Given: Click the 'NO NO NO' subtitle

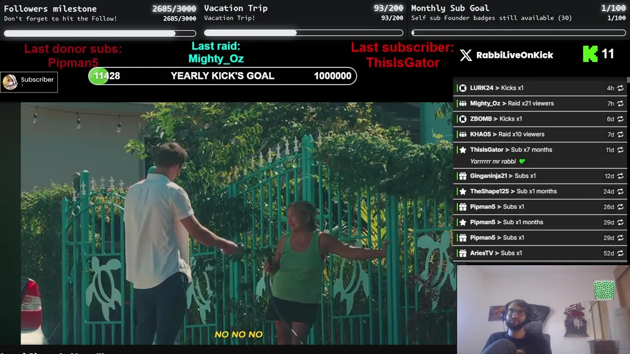Looking at the screenshot, I should (239, 334).
